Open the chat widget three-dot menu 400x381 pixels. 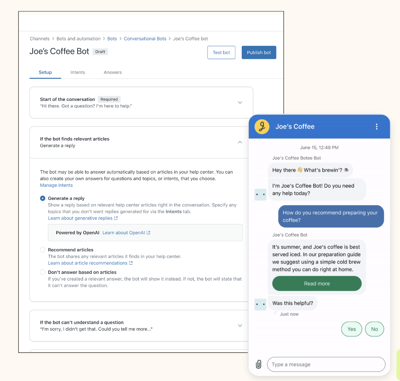point(377,127)
